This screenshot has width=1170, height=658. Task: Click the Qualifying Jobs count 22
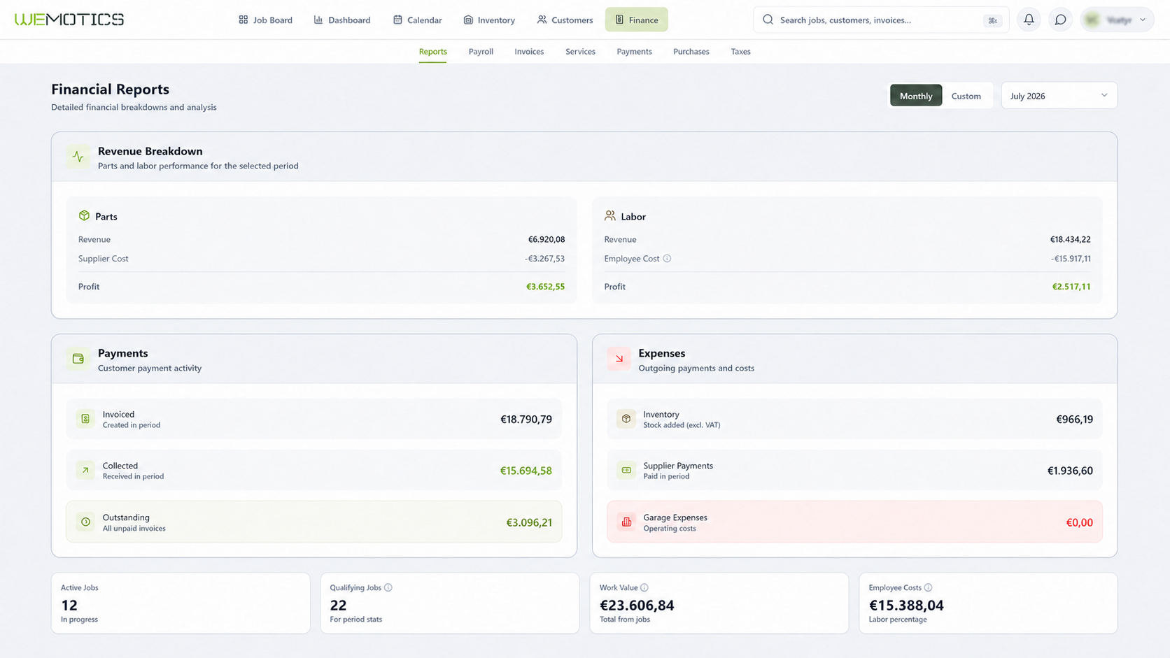point(338,605)
